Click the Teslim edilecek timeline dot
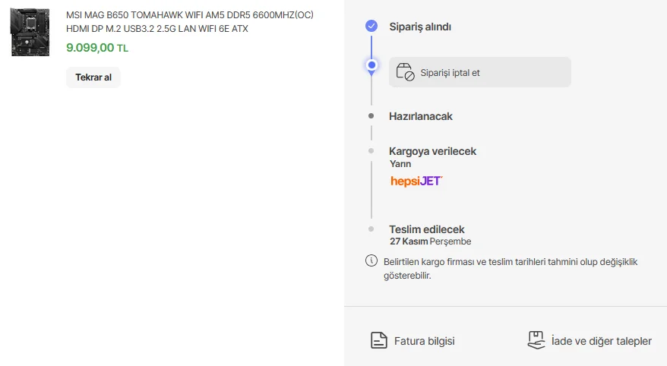667x366 pixels. click(x=371, y=229)
